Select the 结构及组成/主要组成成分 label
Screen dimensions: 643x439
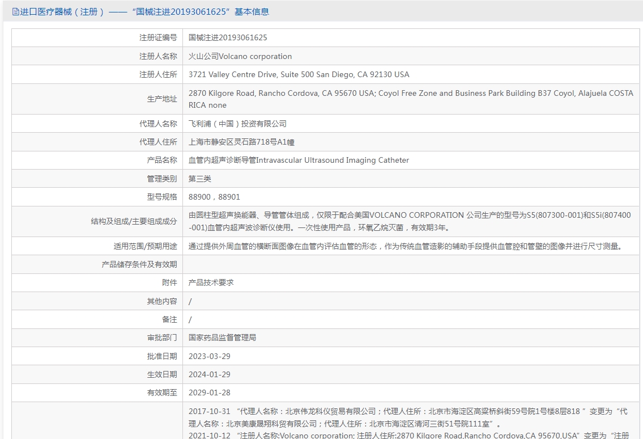pyautogui.click(x=134, y=221)
